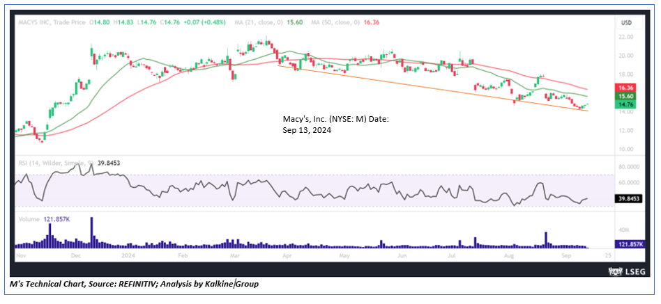661x304 pixels.
Task: Select the MA (21, close, 0) indicator label
Action: (259, 23)
